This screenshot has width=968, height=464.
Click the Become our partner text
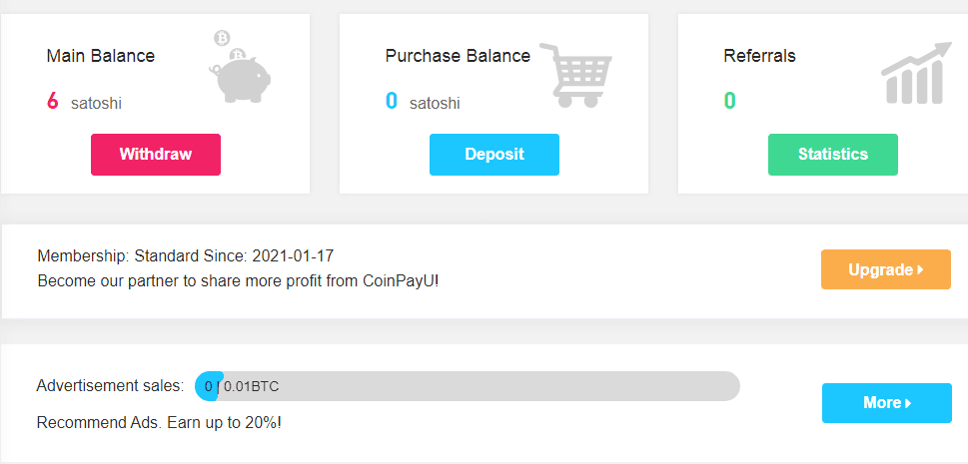coord(238,280)
